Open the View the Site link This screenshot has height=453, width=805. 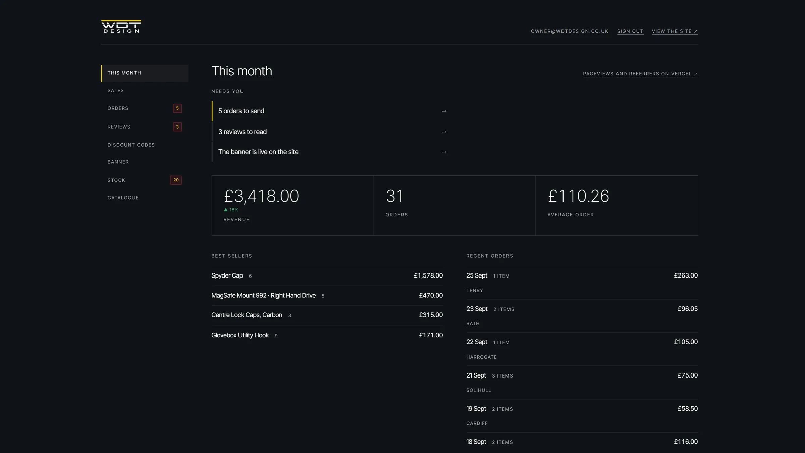coord(675,31)
